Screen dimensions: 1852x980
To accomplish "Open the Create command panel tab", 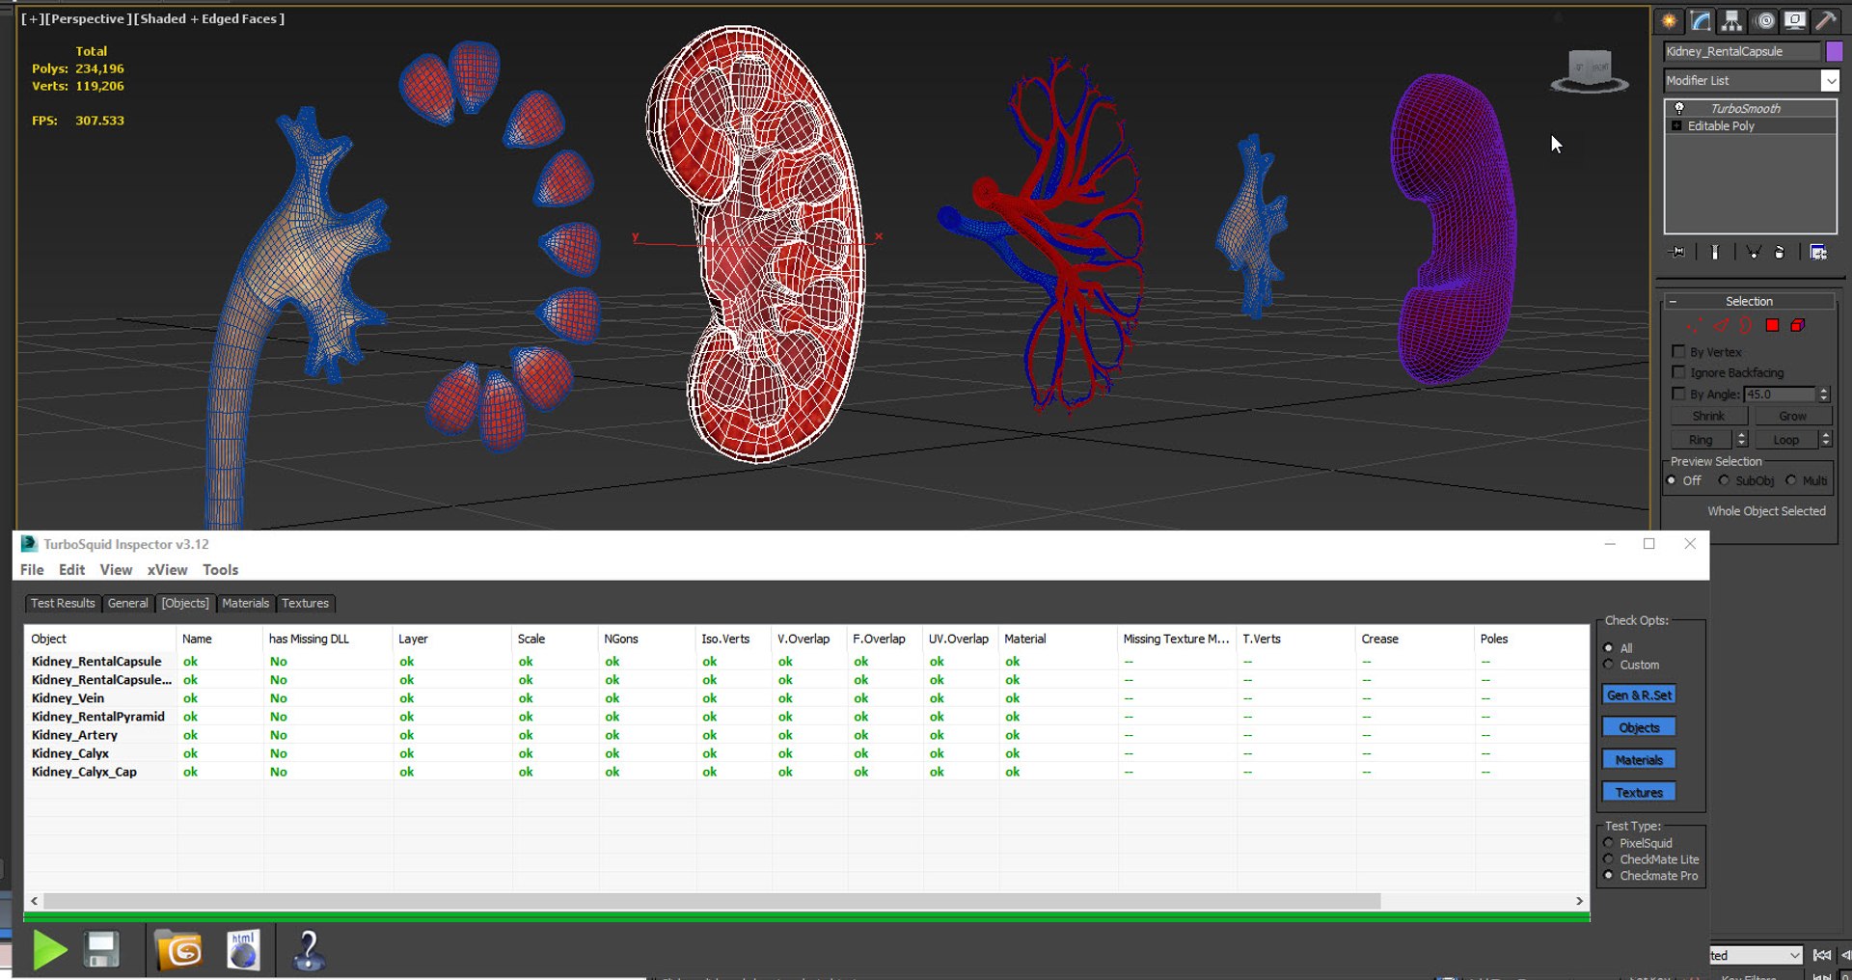I will coord(1669,20).
